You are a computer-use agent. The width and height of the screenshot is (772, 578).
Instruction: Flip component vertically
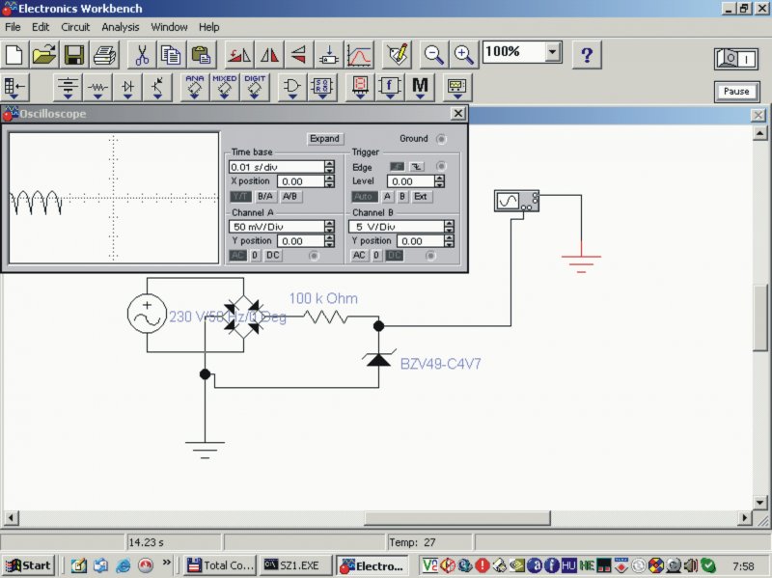tap(298, 54)
